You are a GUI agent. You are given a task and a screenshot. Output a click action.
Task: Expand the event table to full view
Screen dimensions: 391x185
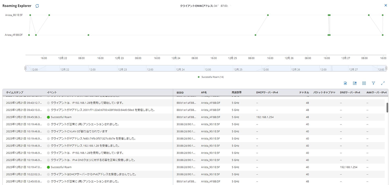383,83
